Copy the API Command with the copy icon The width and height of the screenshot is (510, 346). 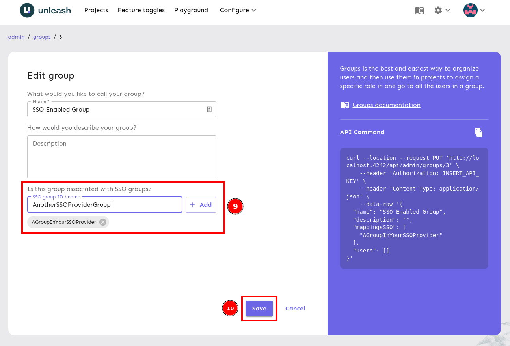pyautogui.click(x=478, y=132)
